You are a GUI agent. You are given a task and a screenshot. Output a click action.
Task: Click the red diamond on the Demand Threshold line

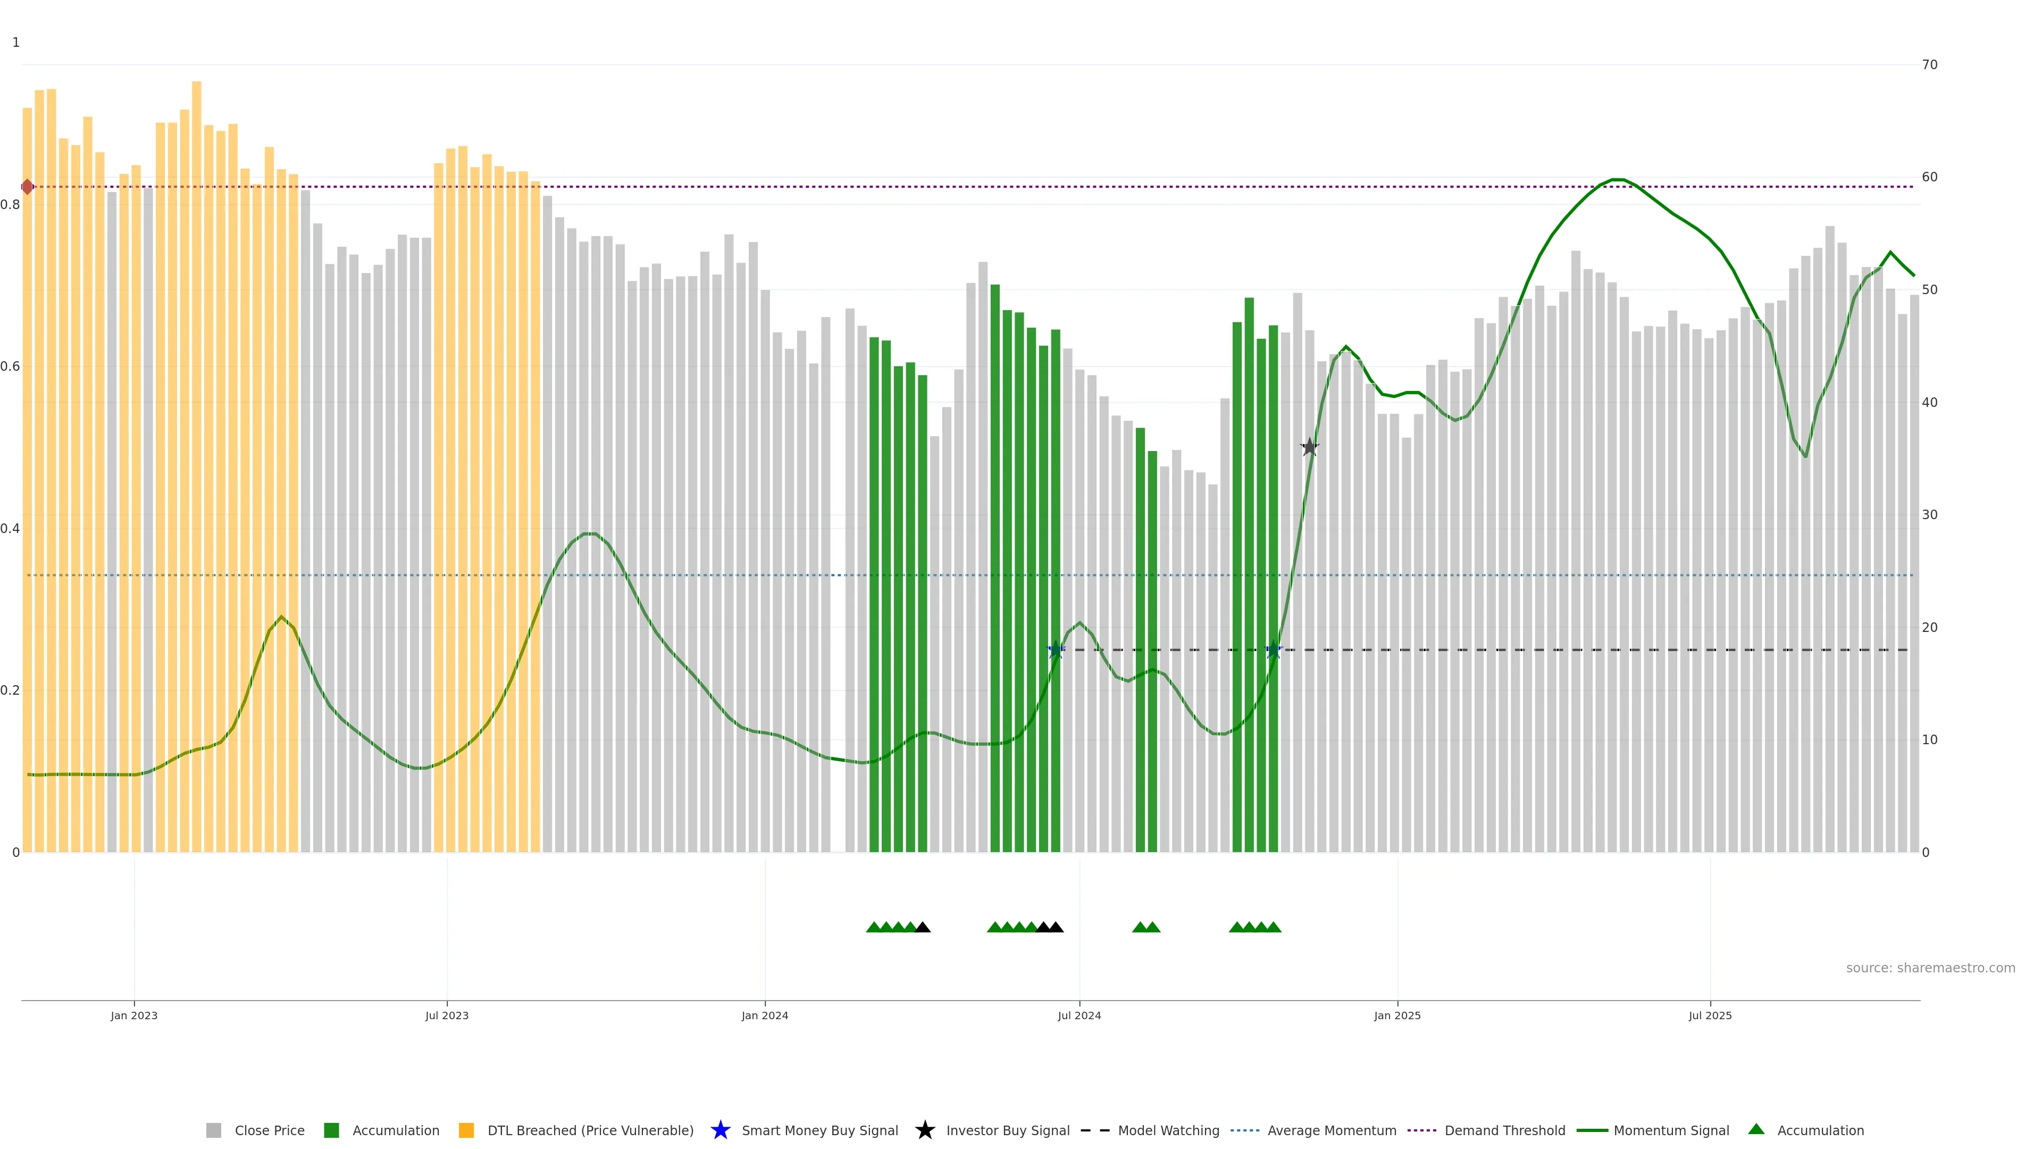tap(28, 187)
